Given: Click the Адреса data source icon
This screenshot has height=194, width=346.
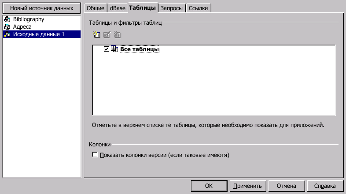Looking at the screenshot, I should pos(7,27).
